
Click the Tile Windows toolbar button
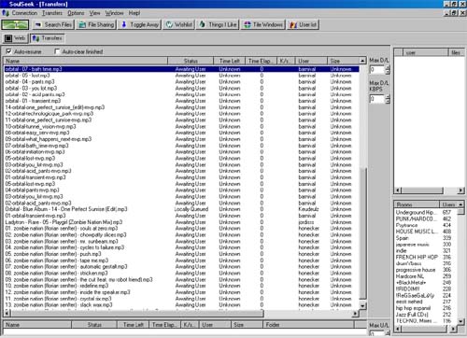point(263,24)
